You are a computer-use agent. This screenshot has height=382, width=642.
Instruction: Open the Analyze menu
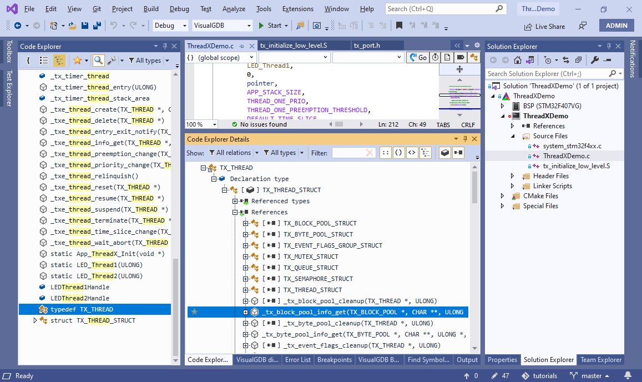click(234, 9)
